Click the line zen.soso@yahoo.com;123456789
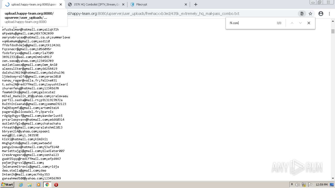This screenshot has width=335, height=188. click(28, 61)
